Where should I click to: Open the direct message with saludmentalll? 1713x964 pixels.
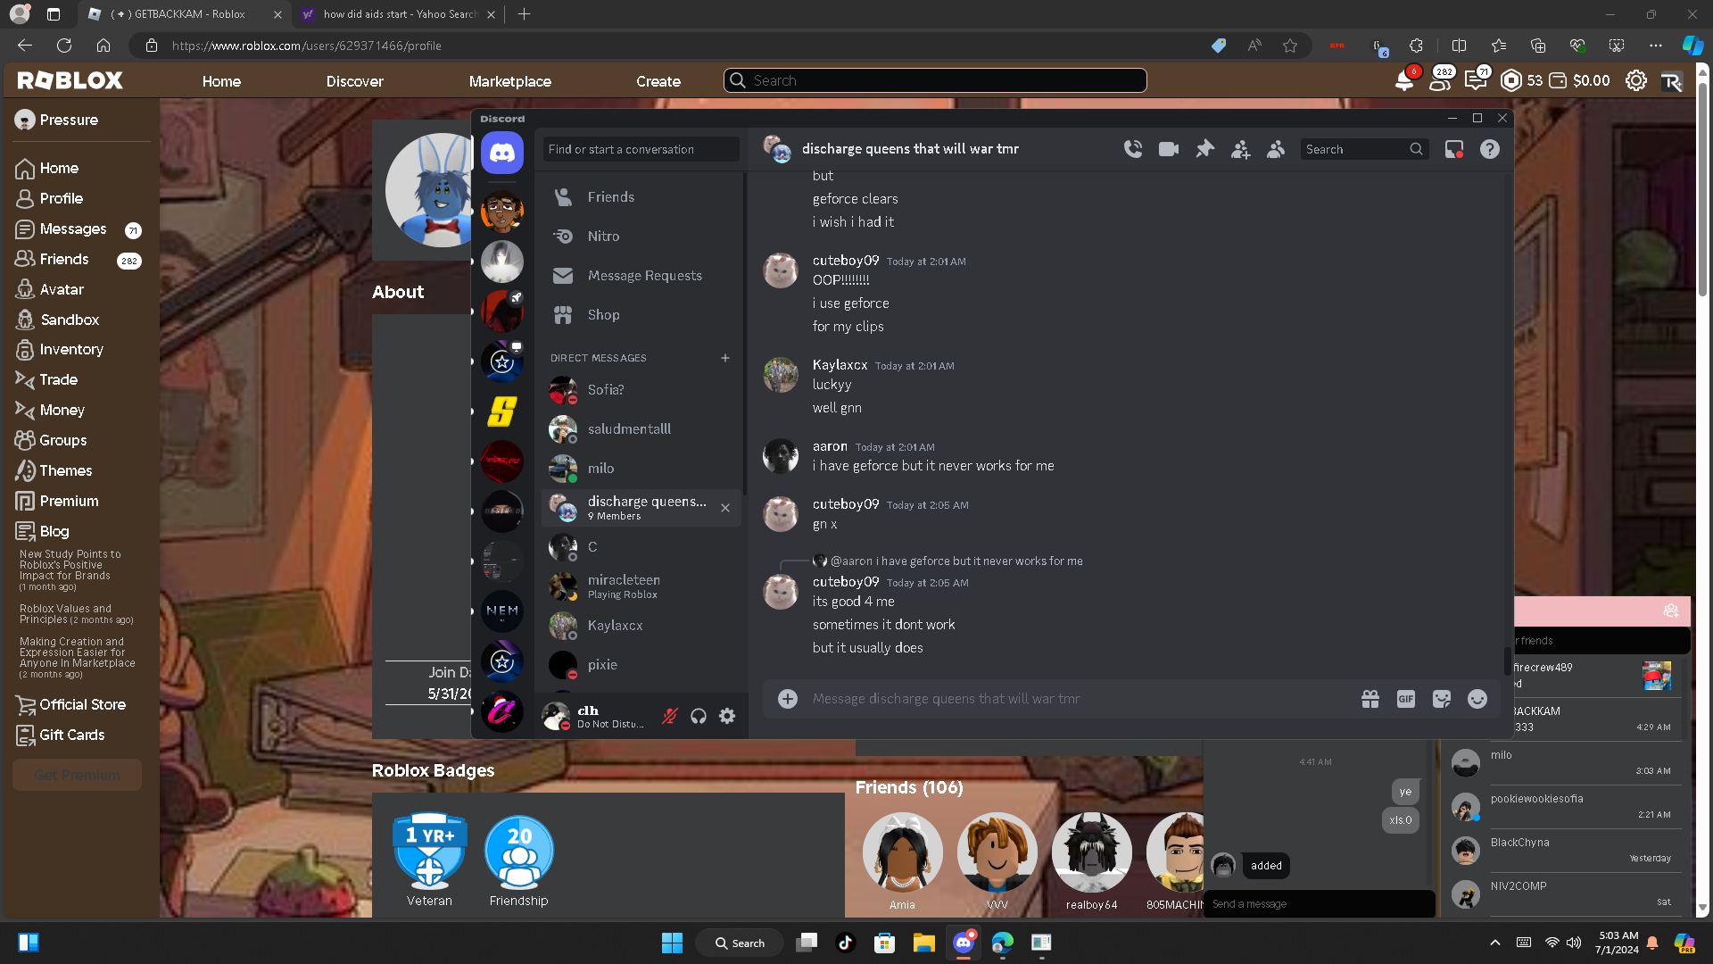point(641,429)
